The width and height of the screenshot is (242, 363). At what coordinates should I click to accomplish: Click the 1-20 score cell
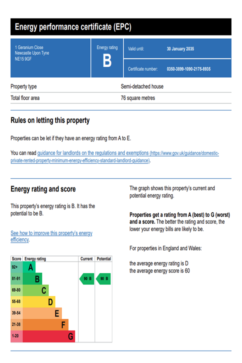pos(17,336)
